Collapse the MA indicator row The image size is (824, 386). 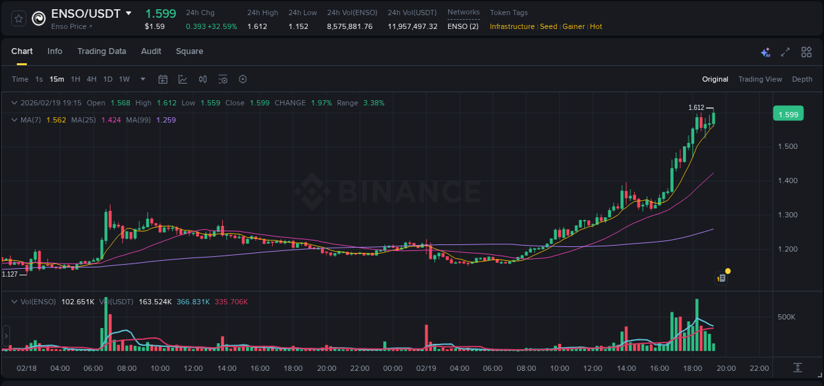[14, 120]
